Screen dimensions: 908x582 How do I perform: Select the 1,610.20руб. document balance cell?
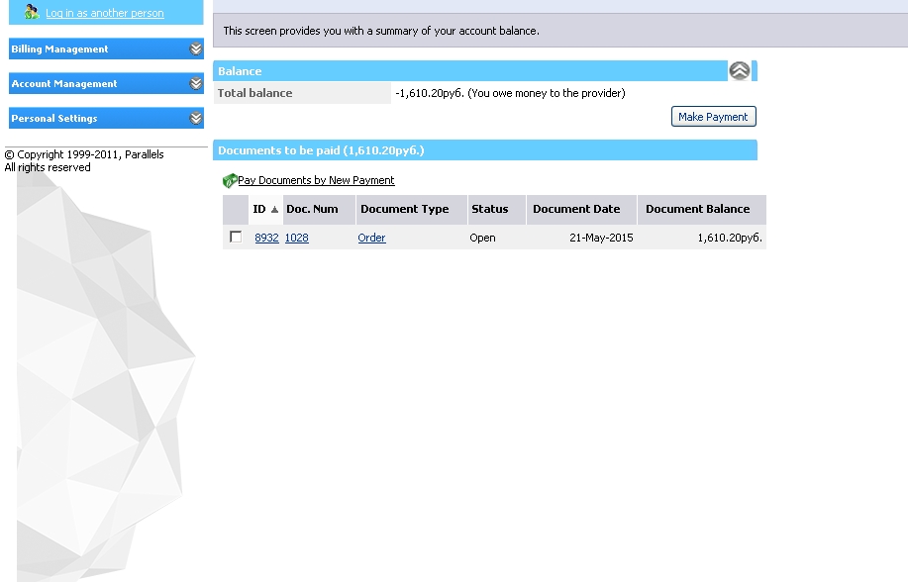point(730,238)
